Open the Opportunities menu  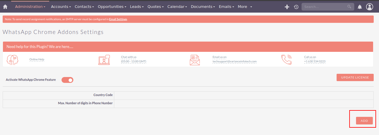112,6
